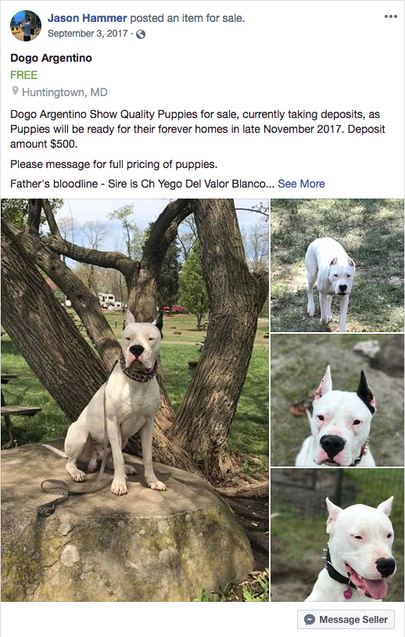Click the Jason Hammer name link
This screenshot has width=405, height=637.
coord(88,18)
